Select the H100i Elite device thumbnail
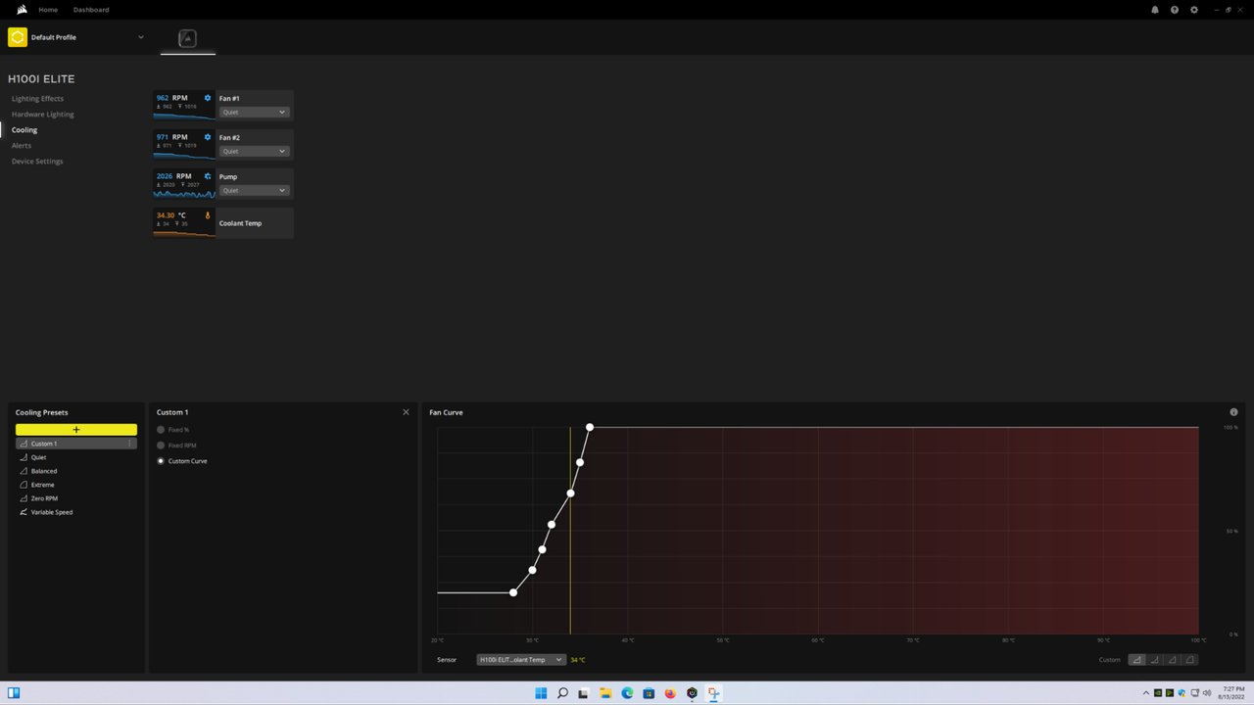Viewport: 1254px width, 705px height. coord(187,38)
